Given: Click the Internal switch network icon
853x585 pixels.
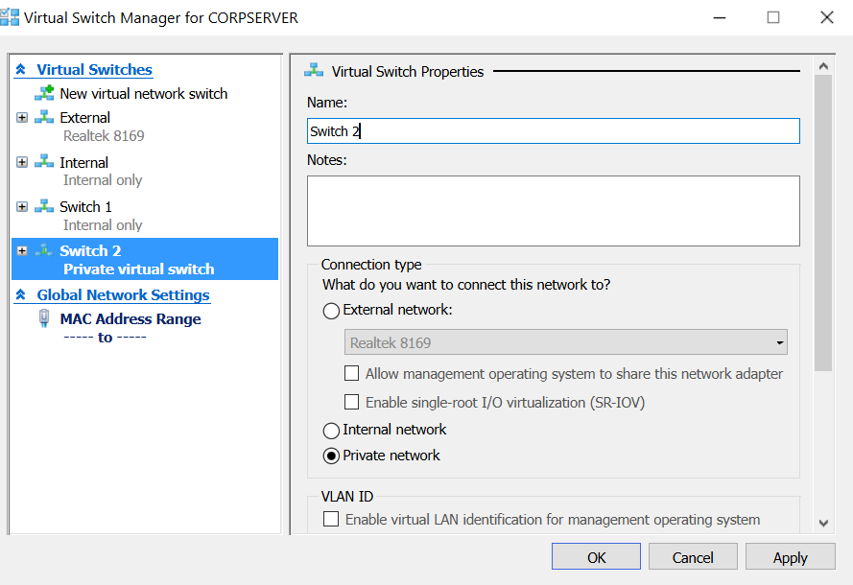Looking at the screenshot, I should click(44, 162).
